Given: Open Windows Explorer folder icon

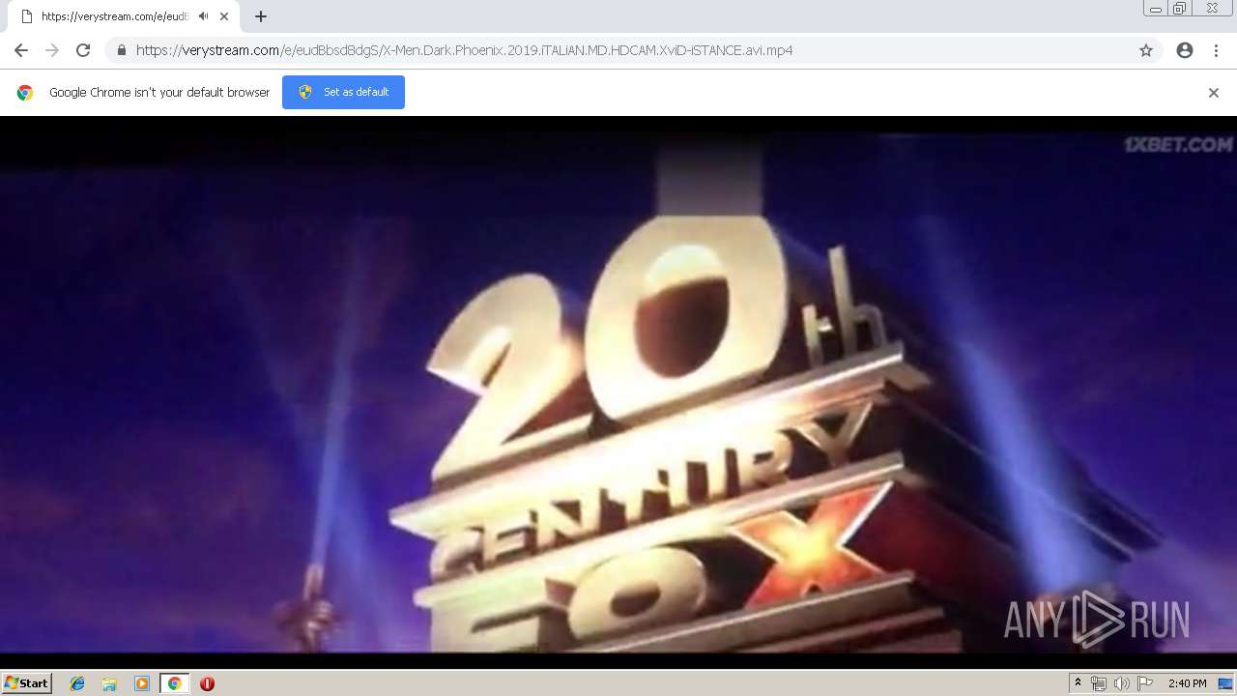Looking at the screenshot, I should point(109,683).
